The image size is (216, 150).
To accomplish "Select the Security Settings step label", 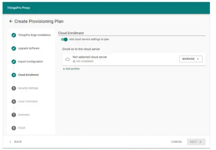I will click(x=28, y=88).
